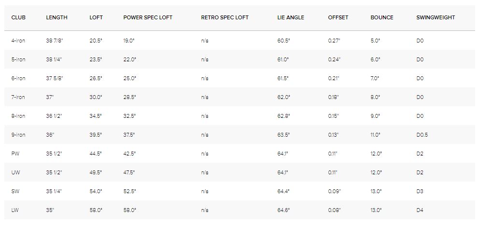
Task: Select the OFFSET column header
Action: click(x=338, y=17)
